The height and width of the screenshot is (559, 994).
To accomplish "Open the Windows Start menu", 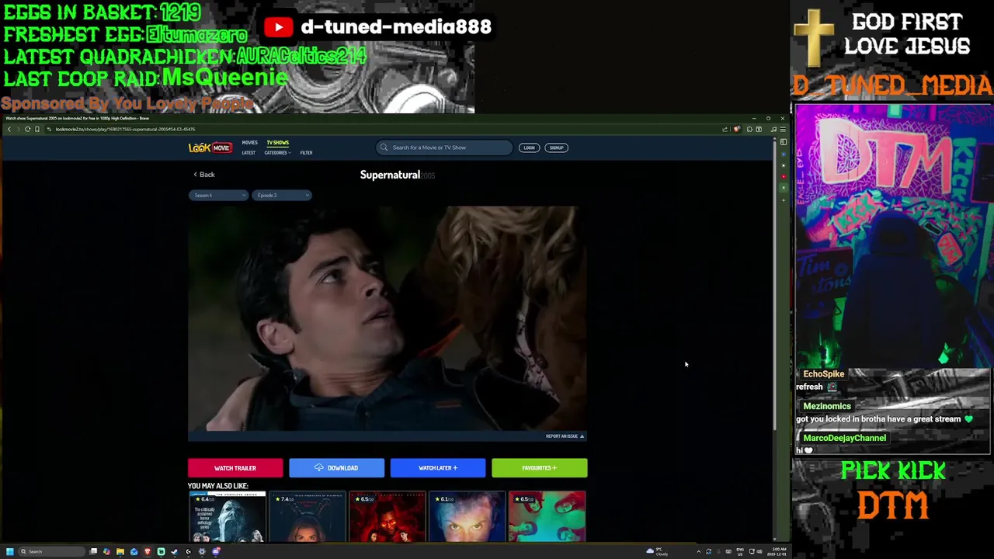I will [x=10, y=551].
